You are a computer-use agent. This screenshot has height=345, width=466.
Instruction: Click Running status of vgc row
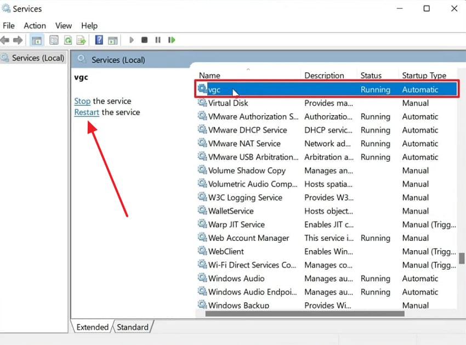tap(376, 89)
